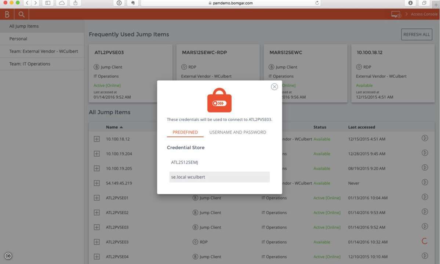Click the loading spinner on the ATL2PVSE03 RDP row
The width and height of the screenshot is (440, 264).
[x=425, y=241]
